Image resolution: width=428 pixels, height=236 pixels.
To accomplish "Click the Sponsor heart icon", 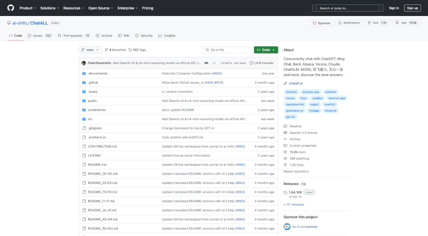I will pos(315,23).
